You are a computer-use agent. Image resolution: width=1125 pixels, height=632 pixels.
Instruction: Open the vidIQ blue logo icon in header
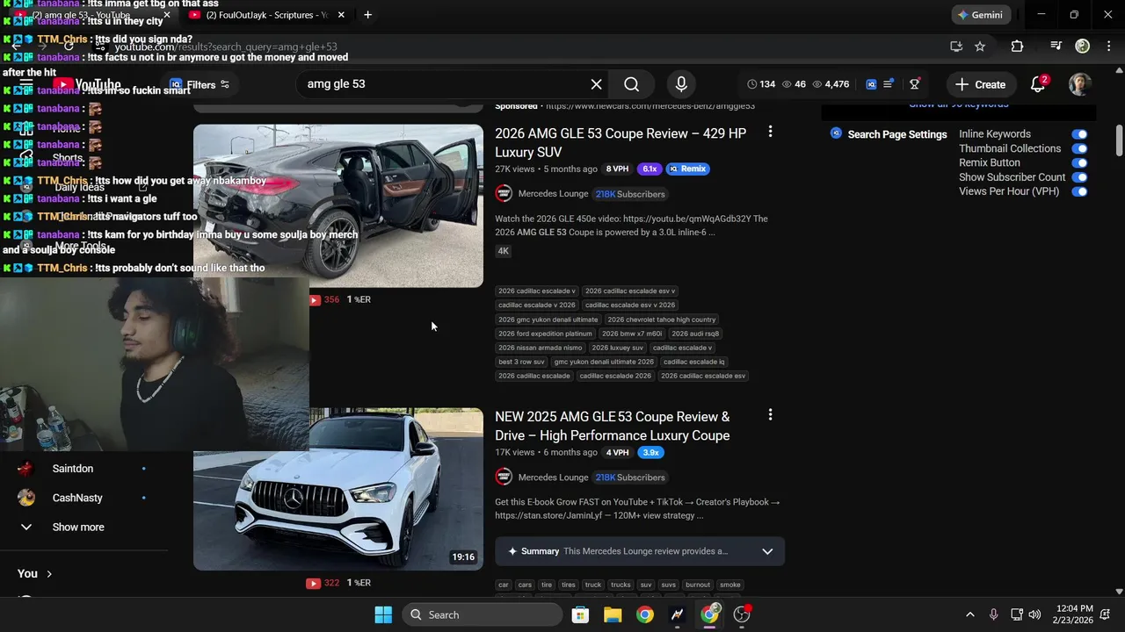[x=871, y=84]
